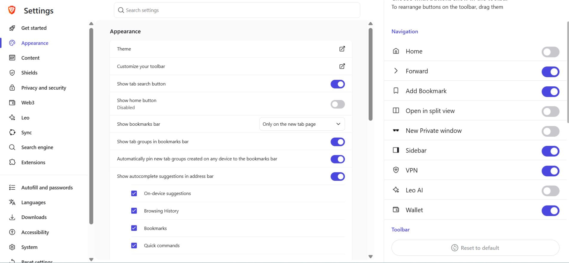The height and width of the screenshot is (263, 569).
Task: Turn off the Sidebar toolbar toggle
Action: point(550,151)
